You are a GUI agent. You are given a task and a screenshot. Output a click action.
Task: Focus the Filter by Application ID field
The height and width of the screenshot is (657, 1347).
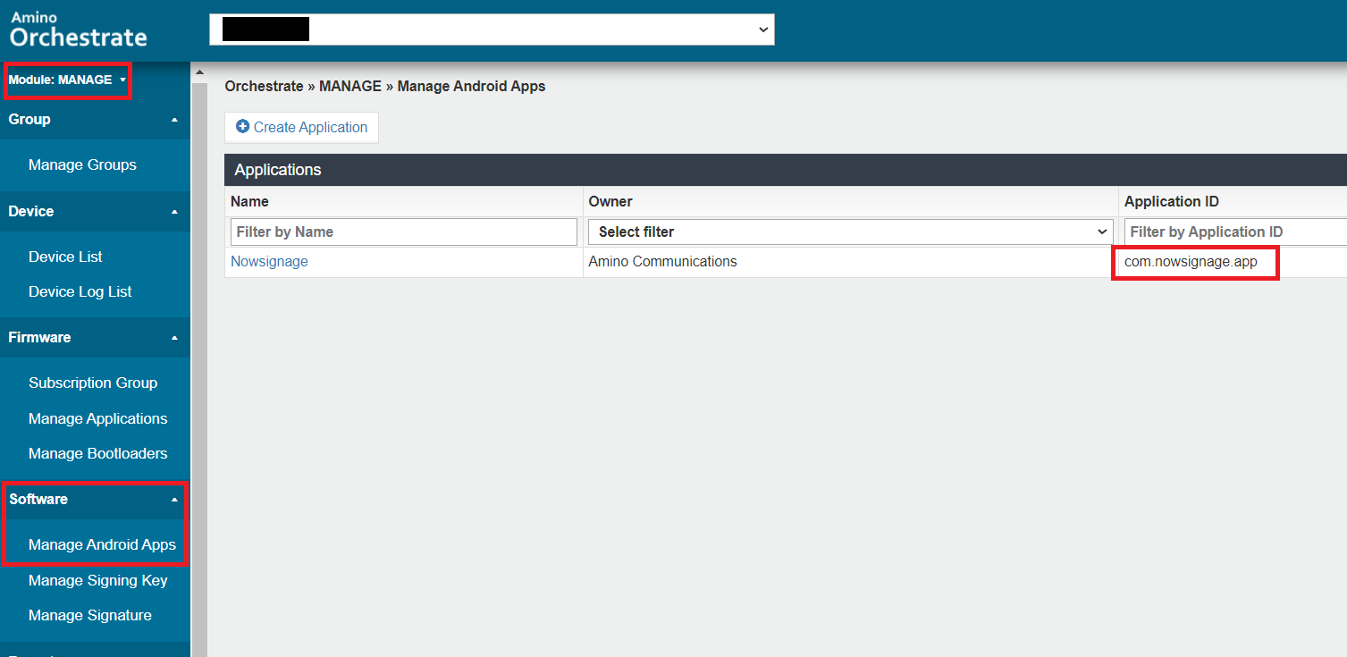point(1235,232)
